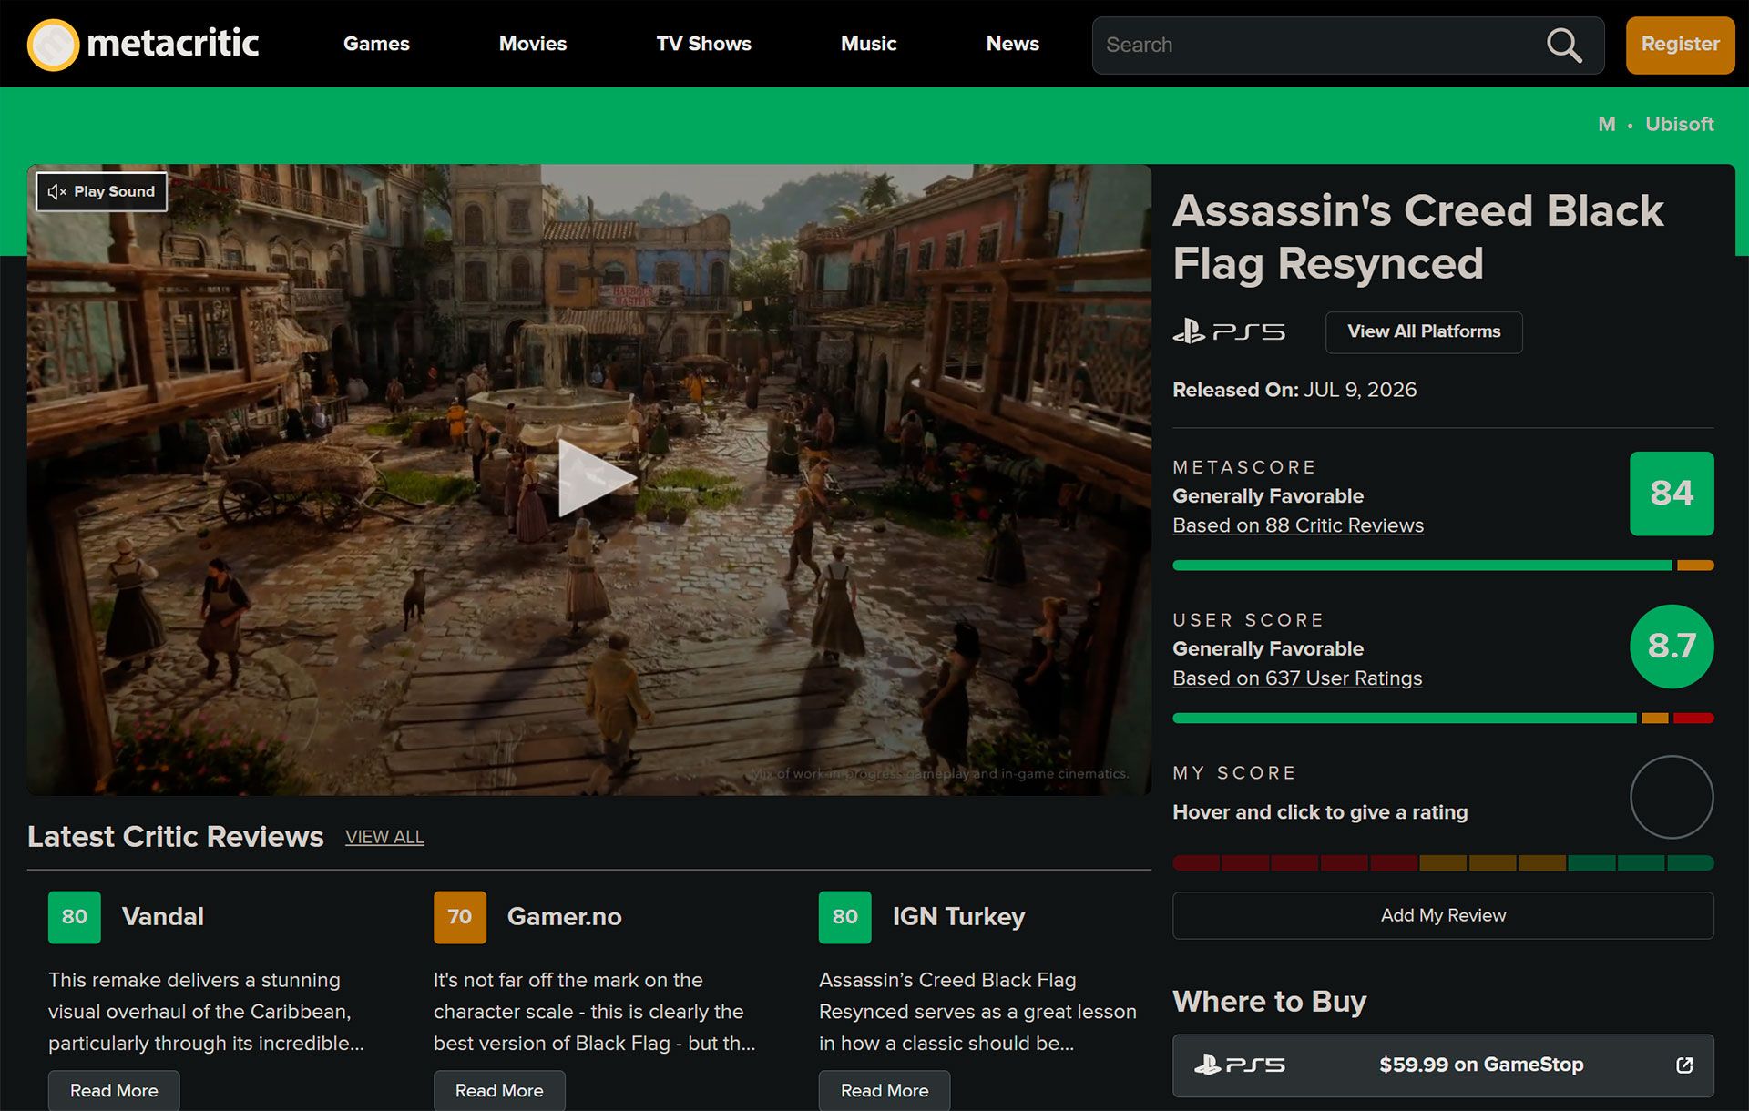Click the Gamer.no score 70 badge
This screenshot has height=1111, width=1749.
click(460, 917)
